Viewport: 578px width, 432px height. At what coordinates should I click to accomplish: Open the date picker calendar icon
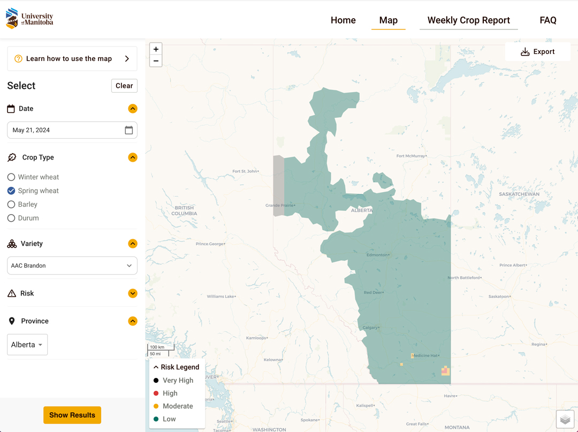128,130
